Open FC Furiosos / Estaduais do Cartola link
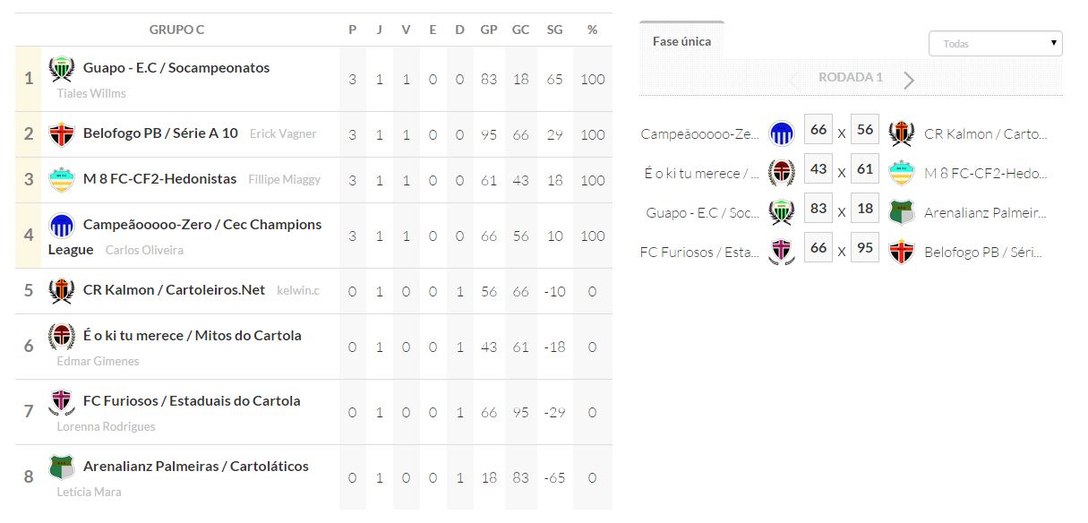Image resolution: width=1088 pixels, height=523 pixels. 192,401
